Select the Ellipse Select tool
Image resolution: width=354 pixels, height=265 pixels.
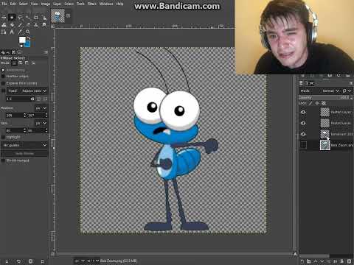click(12, 18)
